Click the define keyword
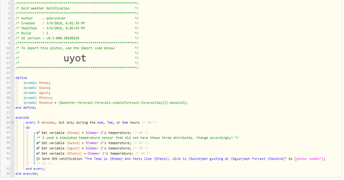This screenshot has width=344, height=180. 21,78
